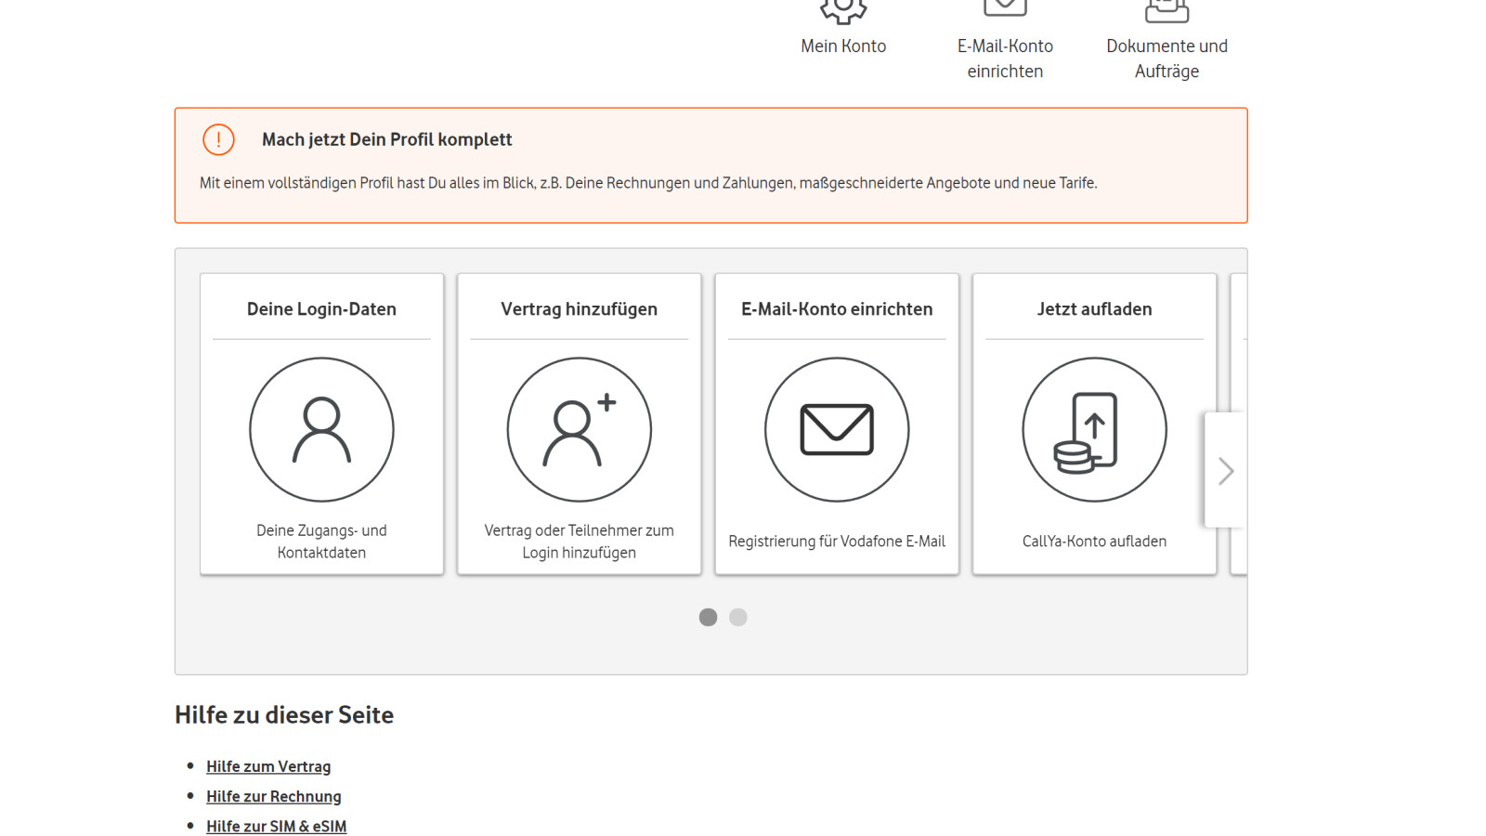Switch to the second carousel page dot
This screenshot has width=1486, height=836.
pos(738,616)
